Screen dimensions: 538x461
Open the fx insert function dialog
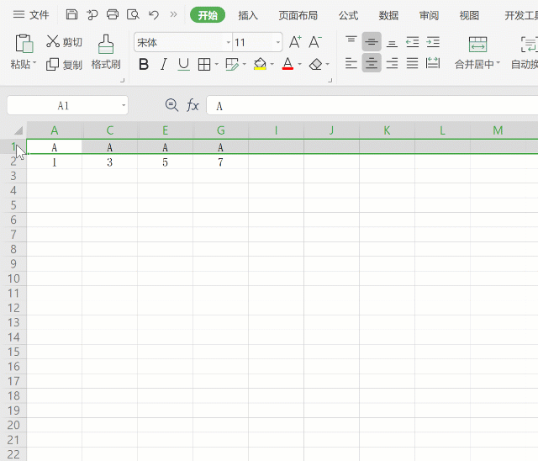coord(193,105)
